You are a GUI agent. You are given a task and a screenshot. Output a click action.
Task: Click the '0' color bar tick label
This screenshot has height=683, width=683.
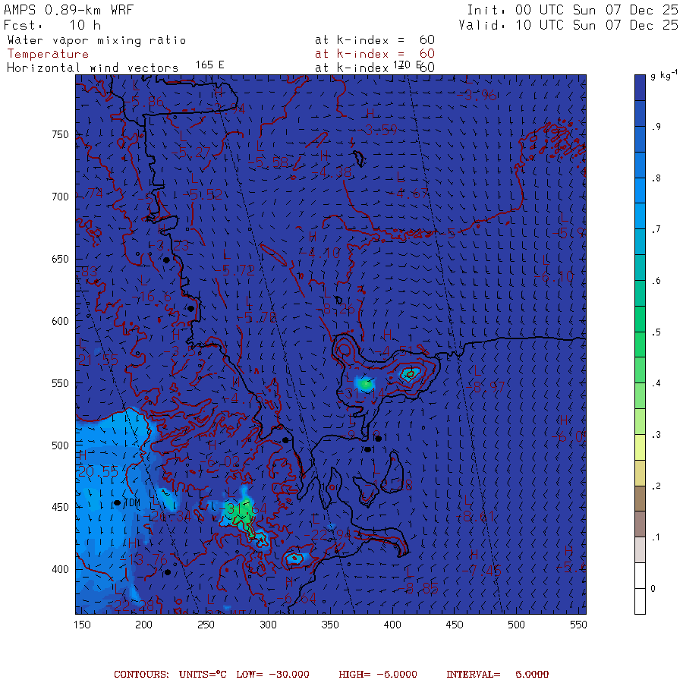(653, 589)
